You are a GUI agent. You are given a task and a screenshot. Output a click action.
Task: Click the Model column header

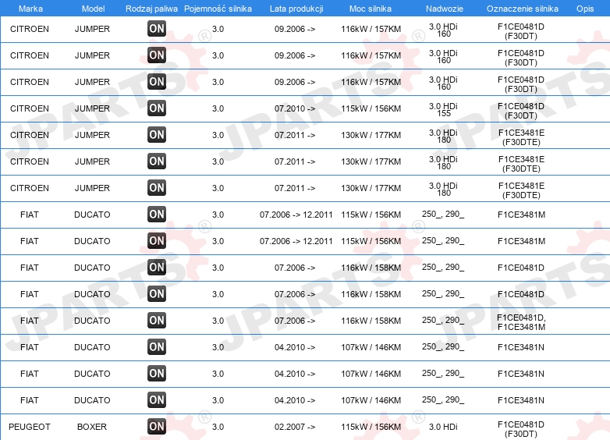(93, 9)
